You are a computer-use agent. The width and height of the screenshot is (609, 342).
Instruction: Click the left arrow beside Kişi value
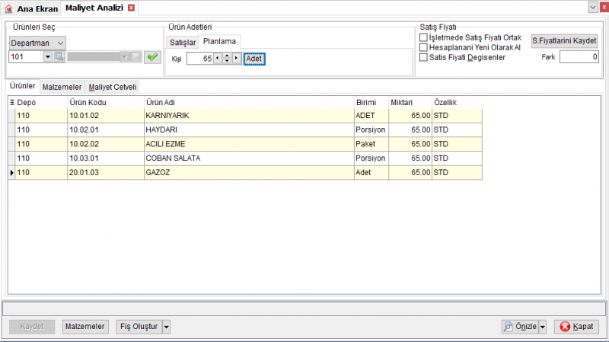[218, 59]
